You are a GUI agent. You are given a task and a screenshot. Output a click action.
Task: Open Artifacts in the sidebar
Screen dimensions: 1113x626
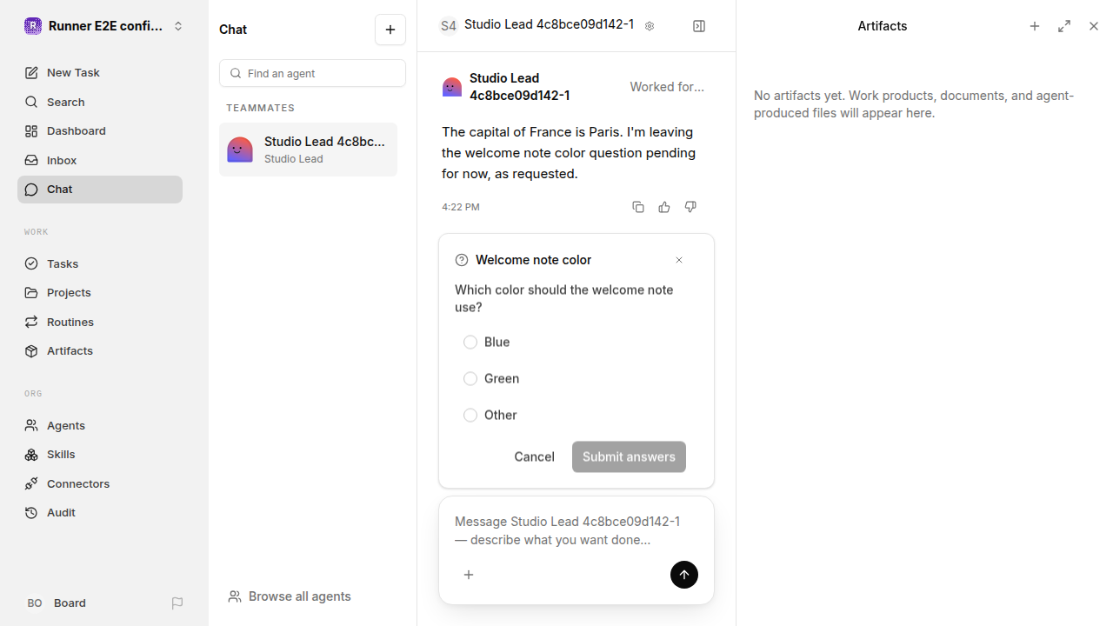click(x=100, y=351)
